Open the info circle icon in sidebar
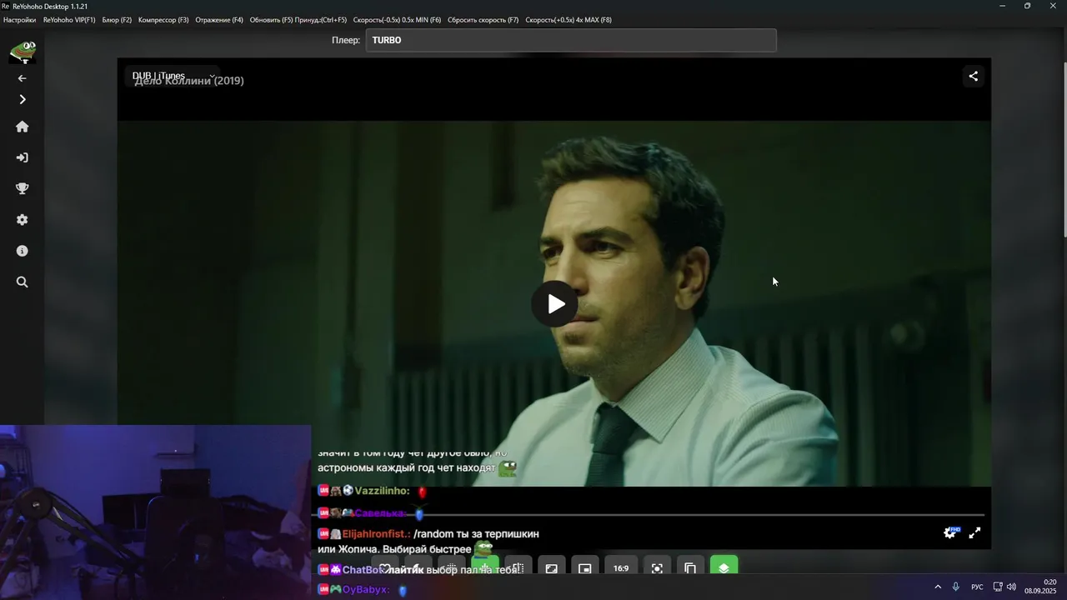The height and width of the screenshot is (600, 1067). coord(23,251)
